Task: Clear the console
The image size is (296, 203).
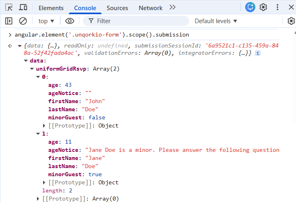Action: point(23,21)
